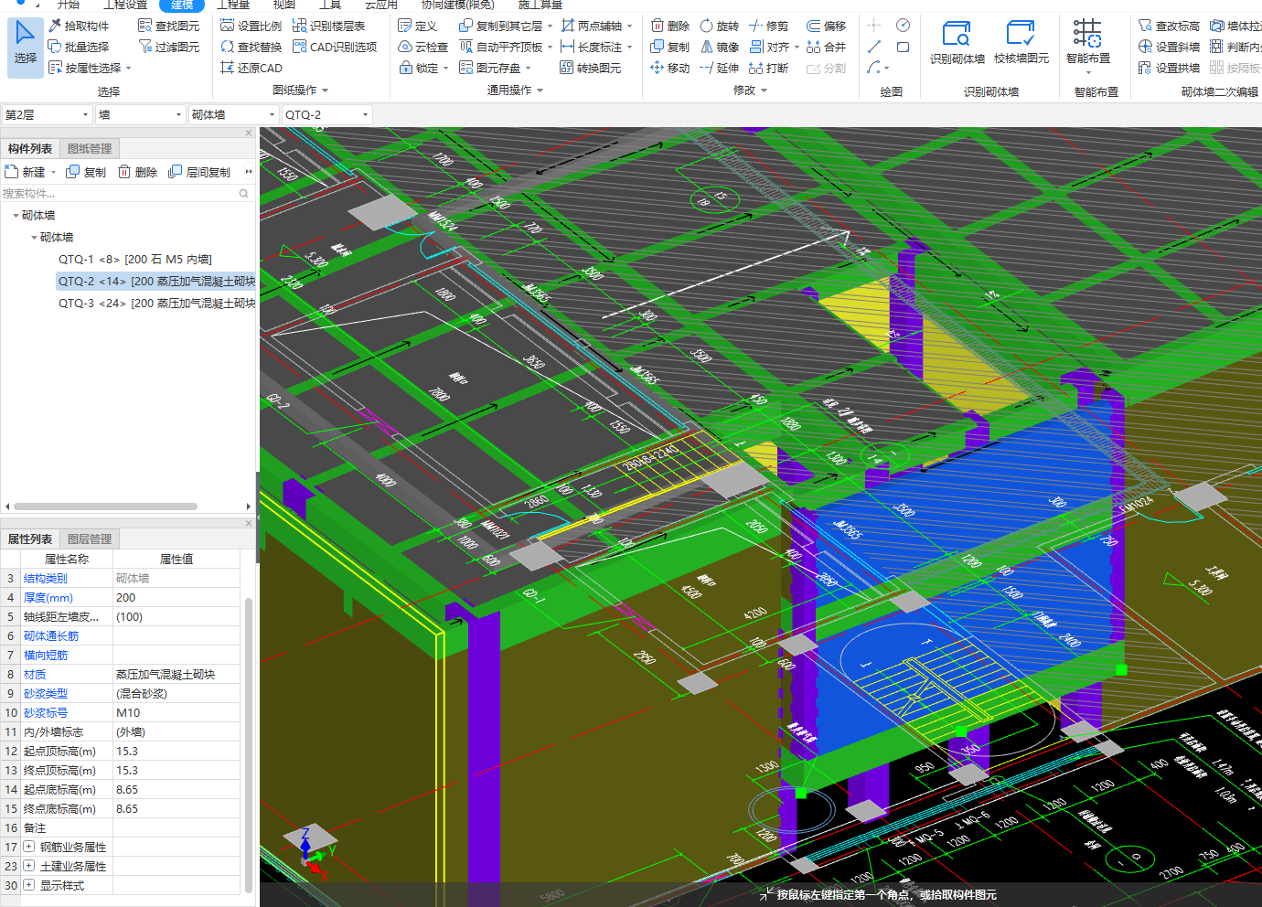Expand the 通用操作 group dropdown
Screen dimensions: 1262x907
click(x=540, y=91)
